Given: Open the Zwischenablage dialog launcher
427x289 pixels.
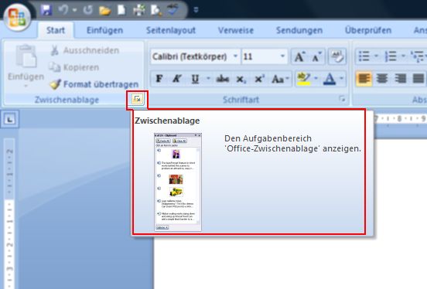Looking at the screenshot, I should (x=137, y=100).
